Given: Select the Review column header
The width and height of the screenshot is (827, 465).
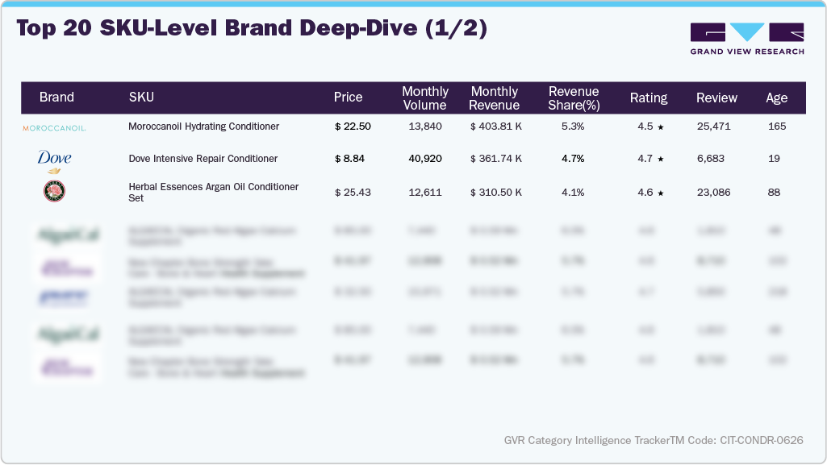Looking at the screenshot, I should [716, 98].
